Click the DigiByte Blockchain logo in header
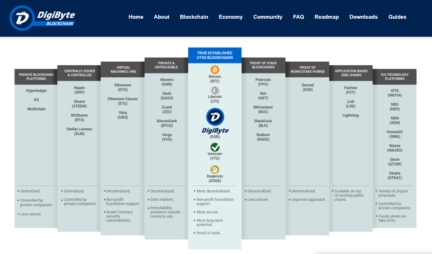The width and height of the screenshot is (432, 254). coord(42,18)
